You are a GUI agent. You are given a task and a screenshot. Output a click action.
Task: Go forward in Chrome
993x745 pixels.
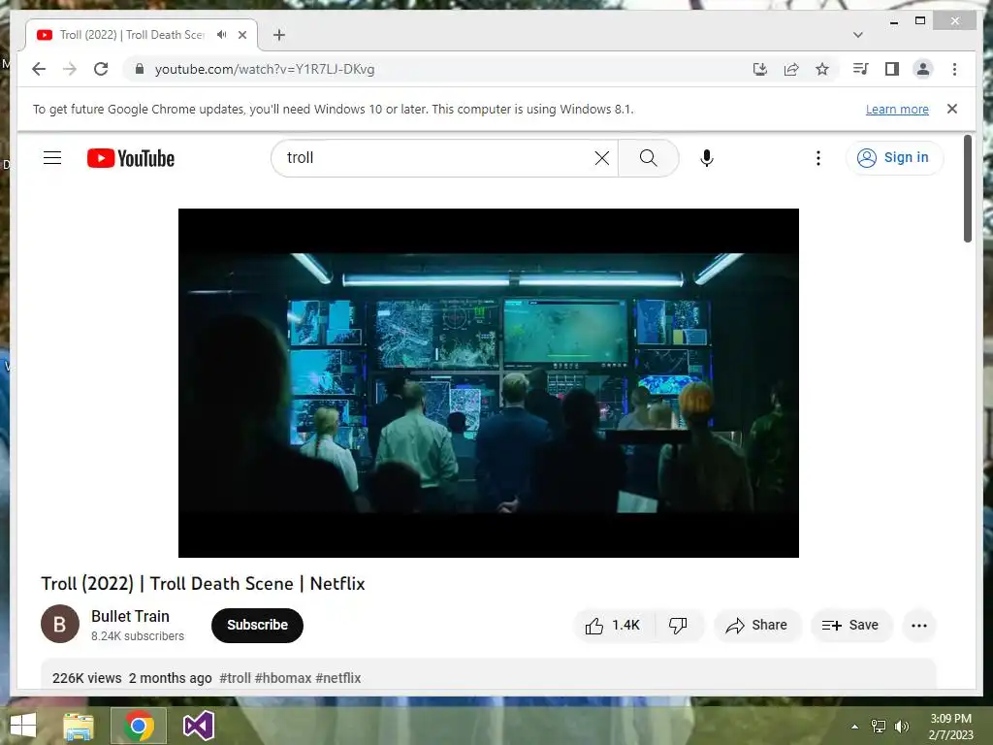pyautogui.click(x=70, y=69)
